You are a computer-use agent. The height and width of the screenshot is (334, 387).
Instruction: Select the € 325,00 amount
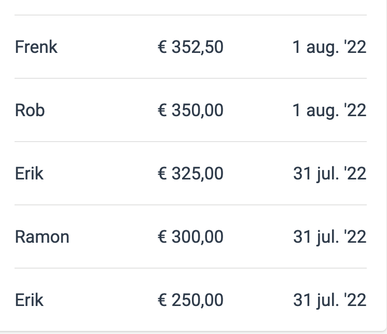(190, 174)
